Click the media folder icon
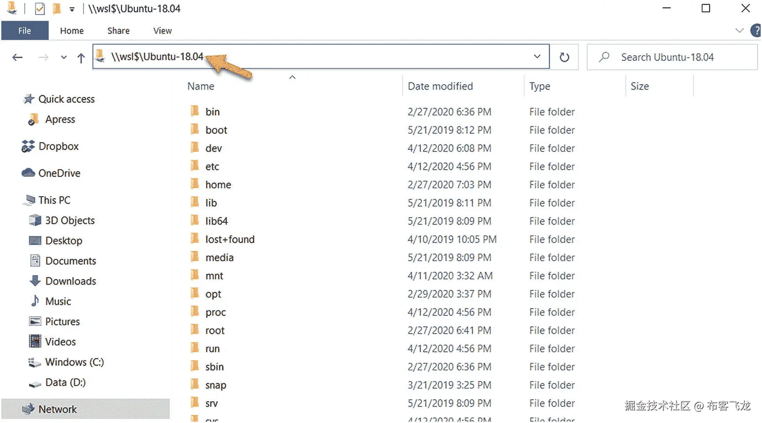The width and height of the screenshot is (762, 423). point(194,257)
